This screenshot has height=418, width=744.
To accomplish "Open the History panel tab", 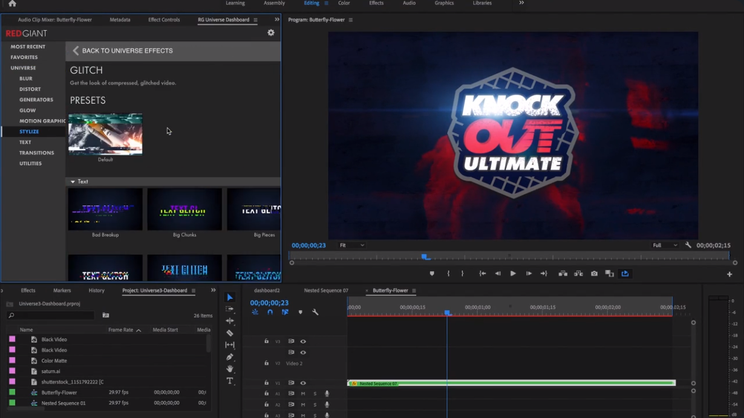I will click(97, 291).
